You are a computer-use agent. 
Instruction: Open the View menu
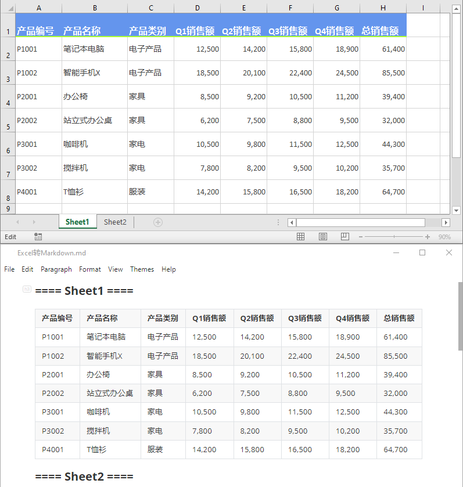pyautogui.click(x=115, y=269)
